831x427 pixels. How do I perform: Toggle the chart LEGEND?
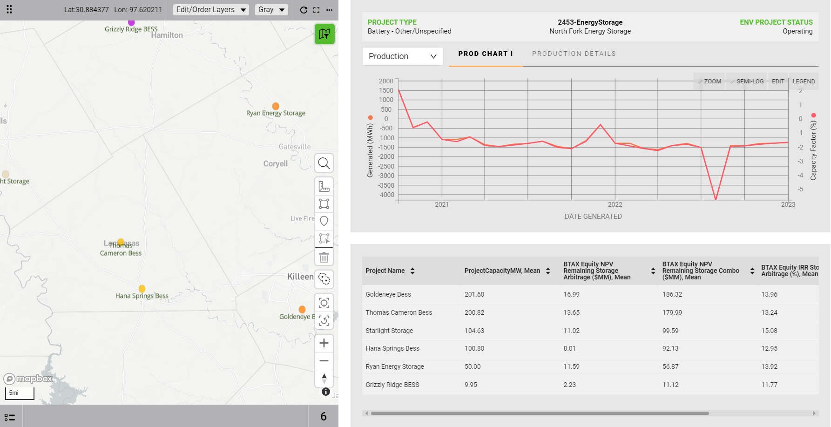(x=804, y=81)
